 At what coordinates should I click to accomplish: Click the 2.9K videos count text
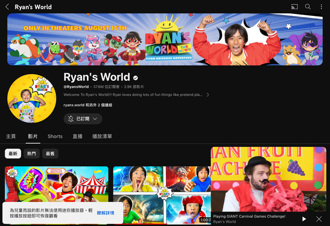[x=134, y=87]
